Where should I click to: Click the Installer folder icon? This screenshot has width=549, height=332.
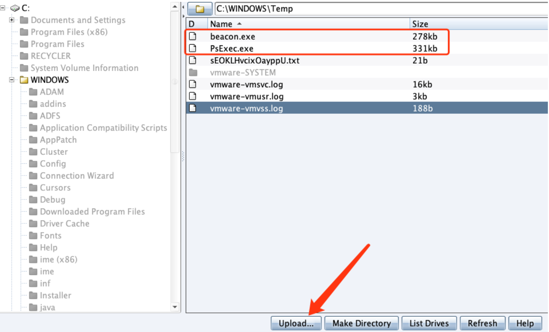click(34, 295)
